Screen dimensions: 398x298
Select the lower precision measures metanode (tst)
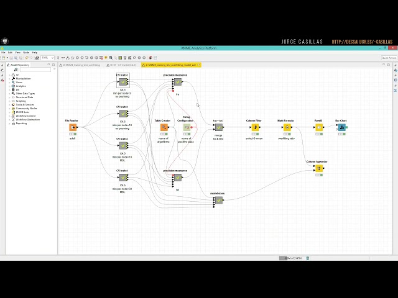(x=178, y=178)
